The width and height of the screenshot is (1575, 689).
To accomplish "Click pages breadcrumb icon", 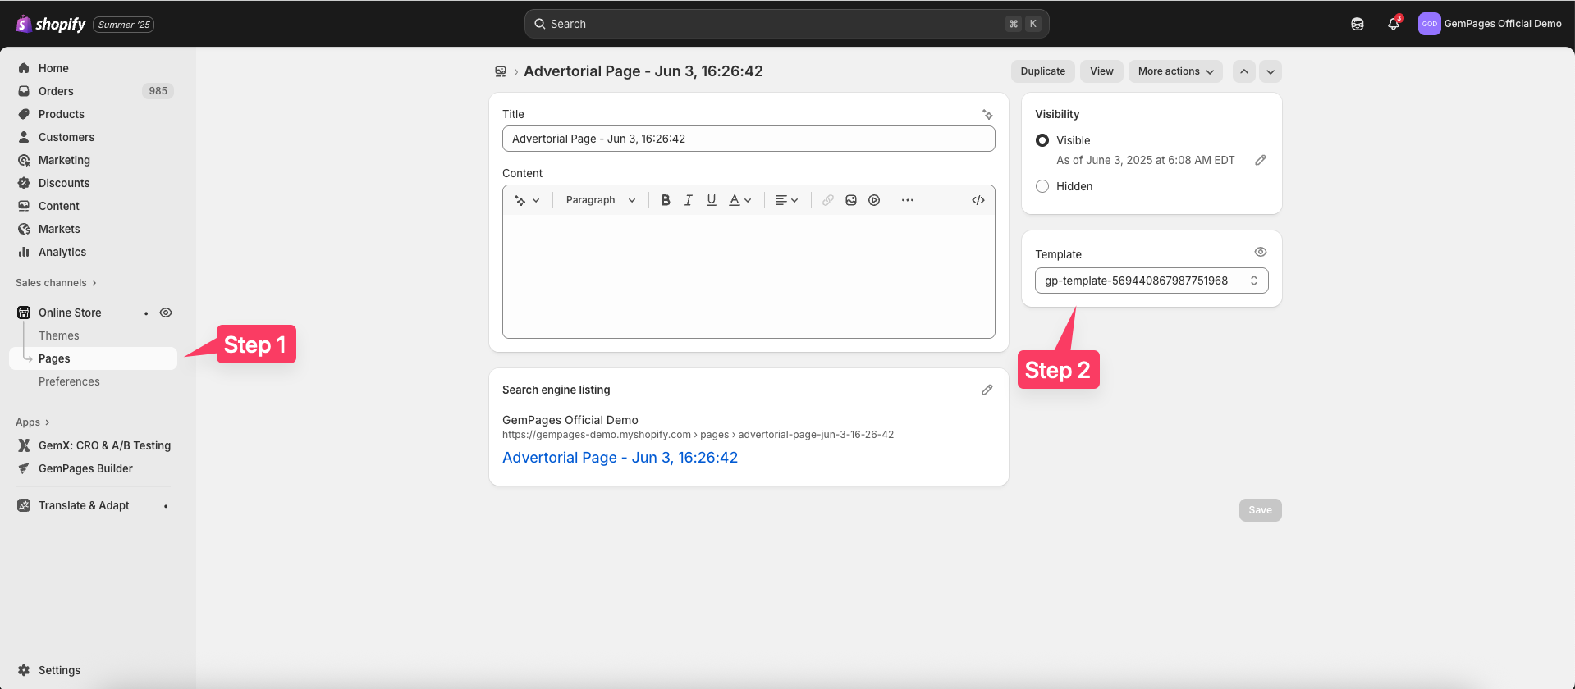I will 501,71.
